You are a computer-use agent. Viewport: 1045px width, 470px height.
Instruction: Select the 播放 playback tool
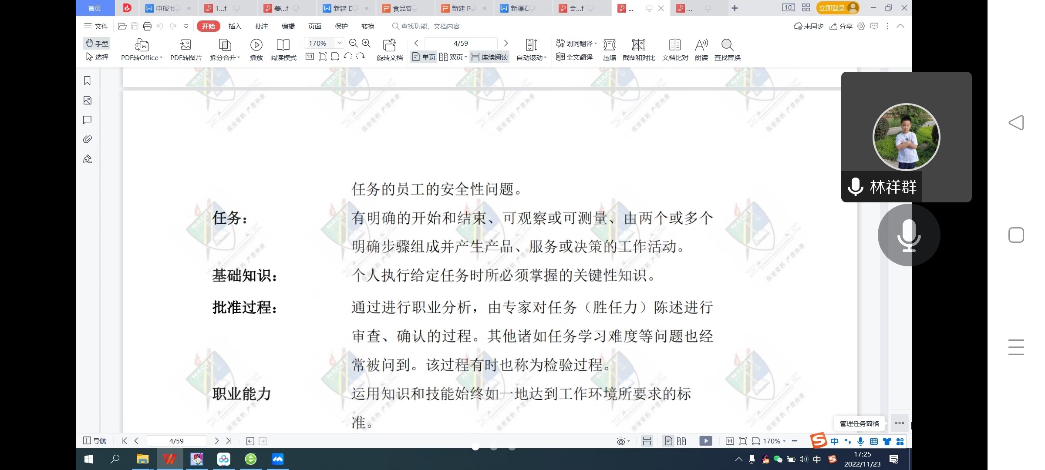point(256,49)
